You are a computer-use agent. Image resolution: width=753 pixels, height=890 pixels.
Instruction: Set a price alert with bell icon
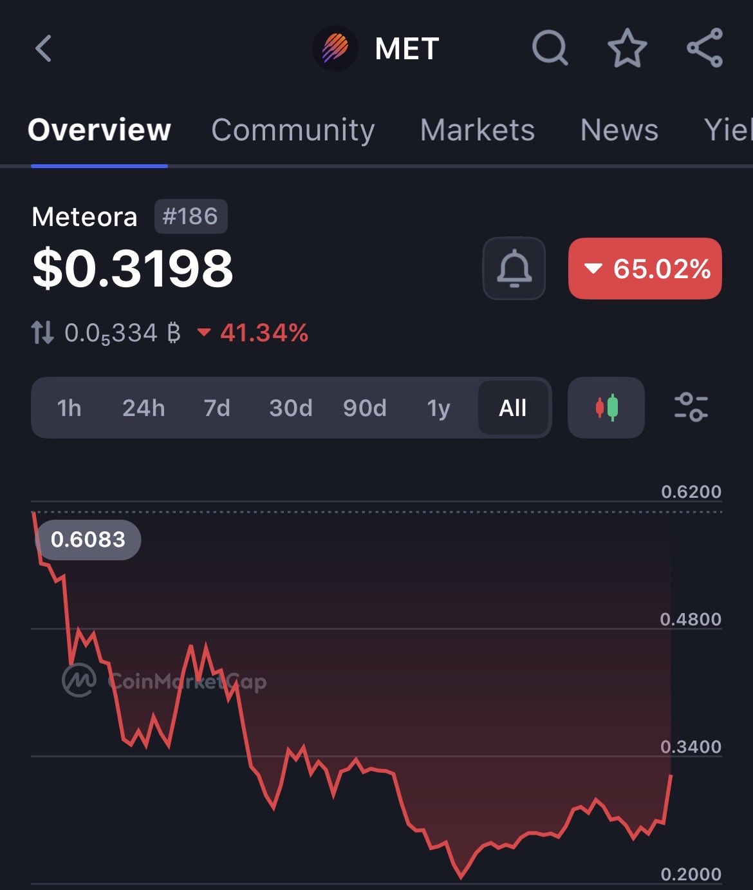point(514,269)
